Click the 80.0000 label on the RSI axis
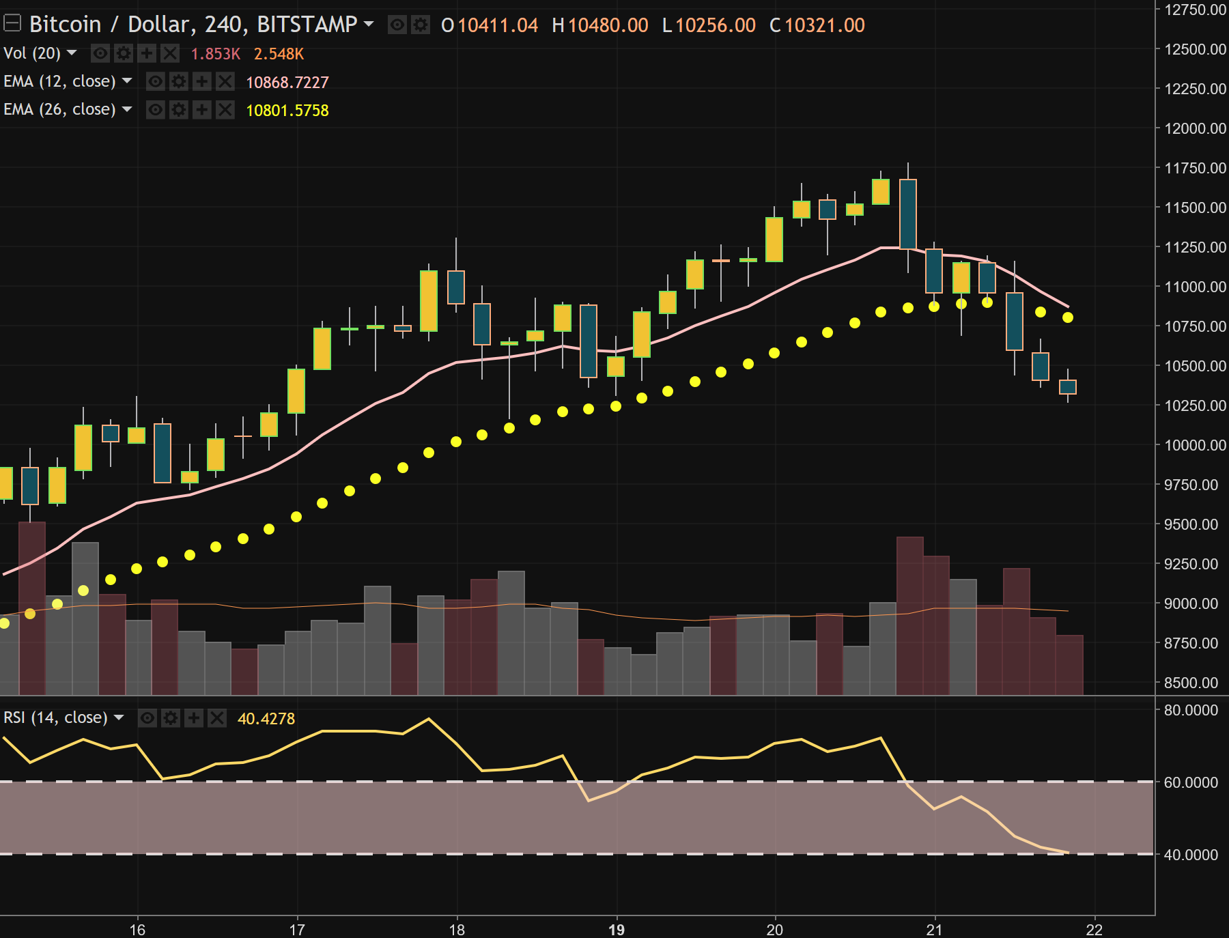The image size is (1229, 938). 1191,710
